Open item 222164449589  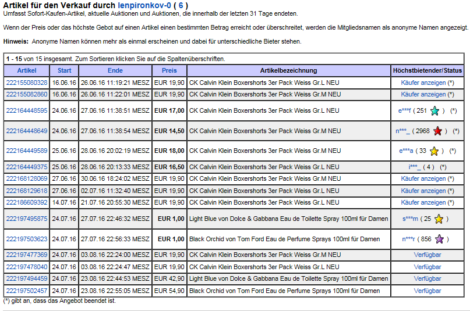(27, 151)
